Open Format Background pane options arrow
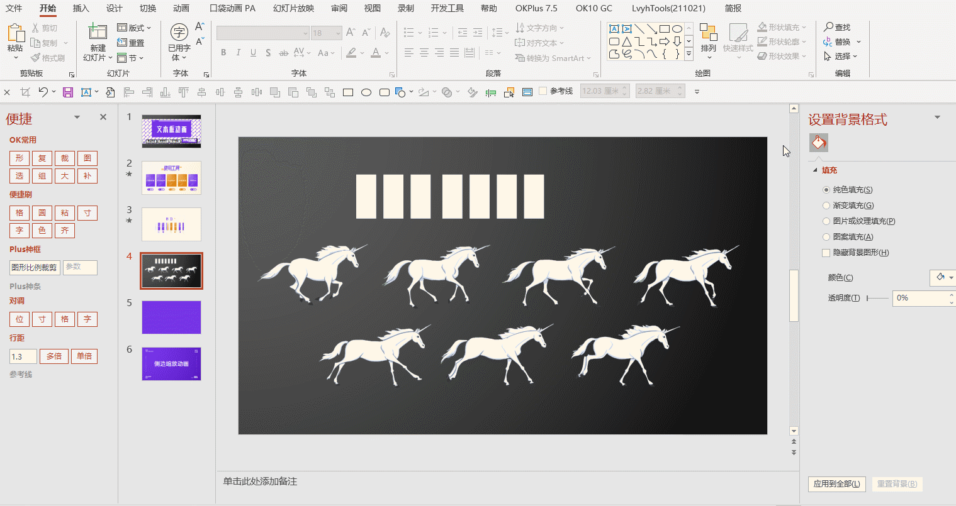 coord(938,118)
